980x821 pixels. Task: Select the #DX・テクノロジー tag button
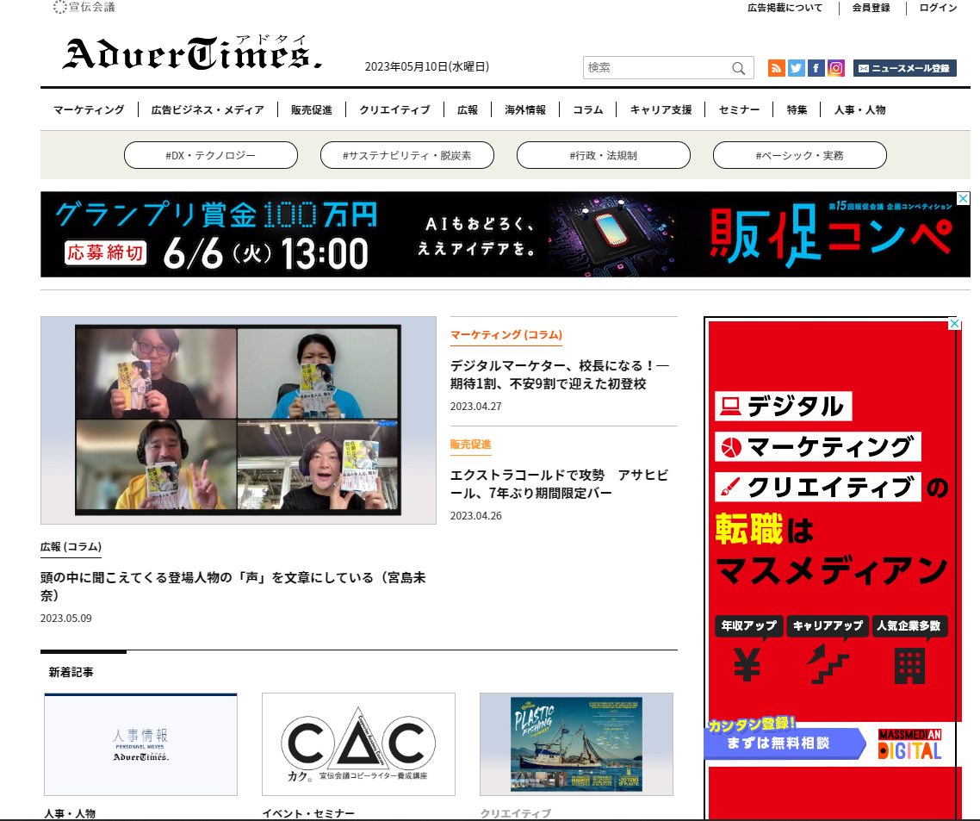[x=211, y=155]
